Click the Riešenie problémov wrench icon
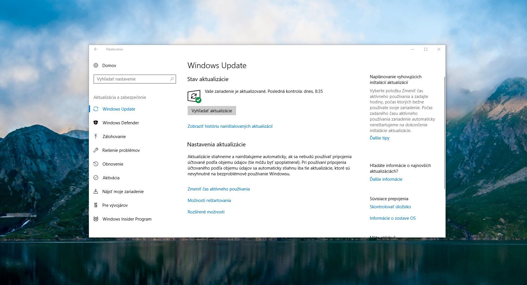 [x=96, y=150]
